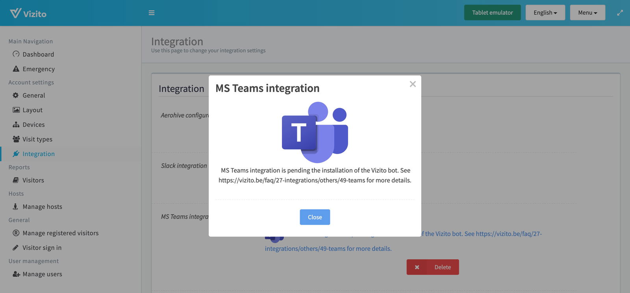Open Manage registered visitors
The height and width of the screenshot is (293, 630).
click(x=61, y=233)
